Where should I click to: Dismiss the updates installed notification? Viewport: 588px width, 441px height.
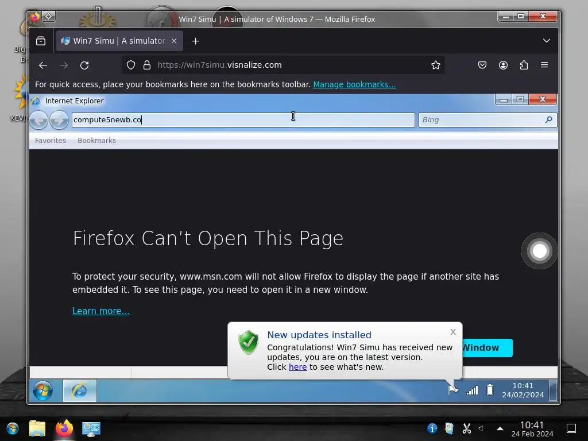tap(453, 332)
